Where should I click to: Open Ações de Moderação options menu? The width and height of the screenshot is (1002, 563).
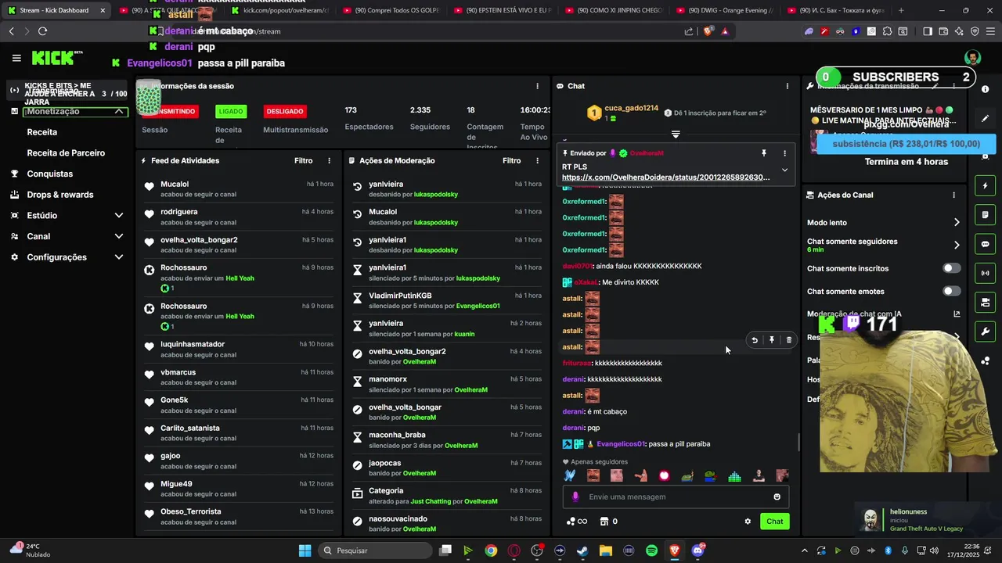tap(537, 160)
